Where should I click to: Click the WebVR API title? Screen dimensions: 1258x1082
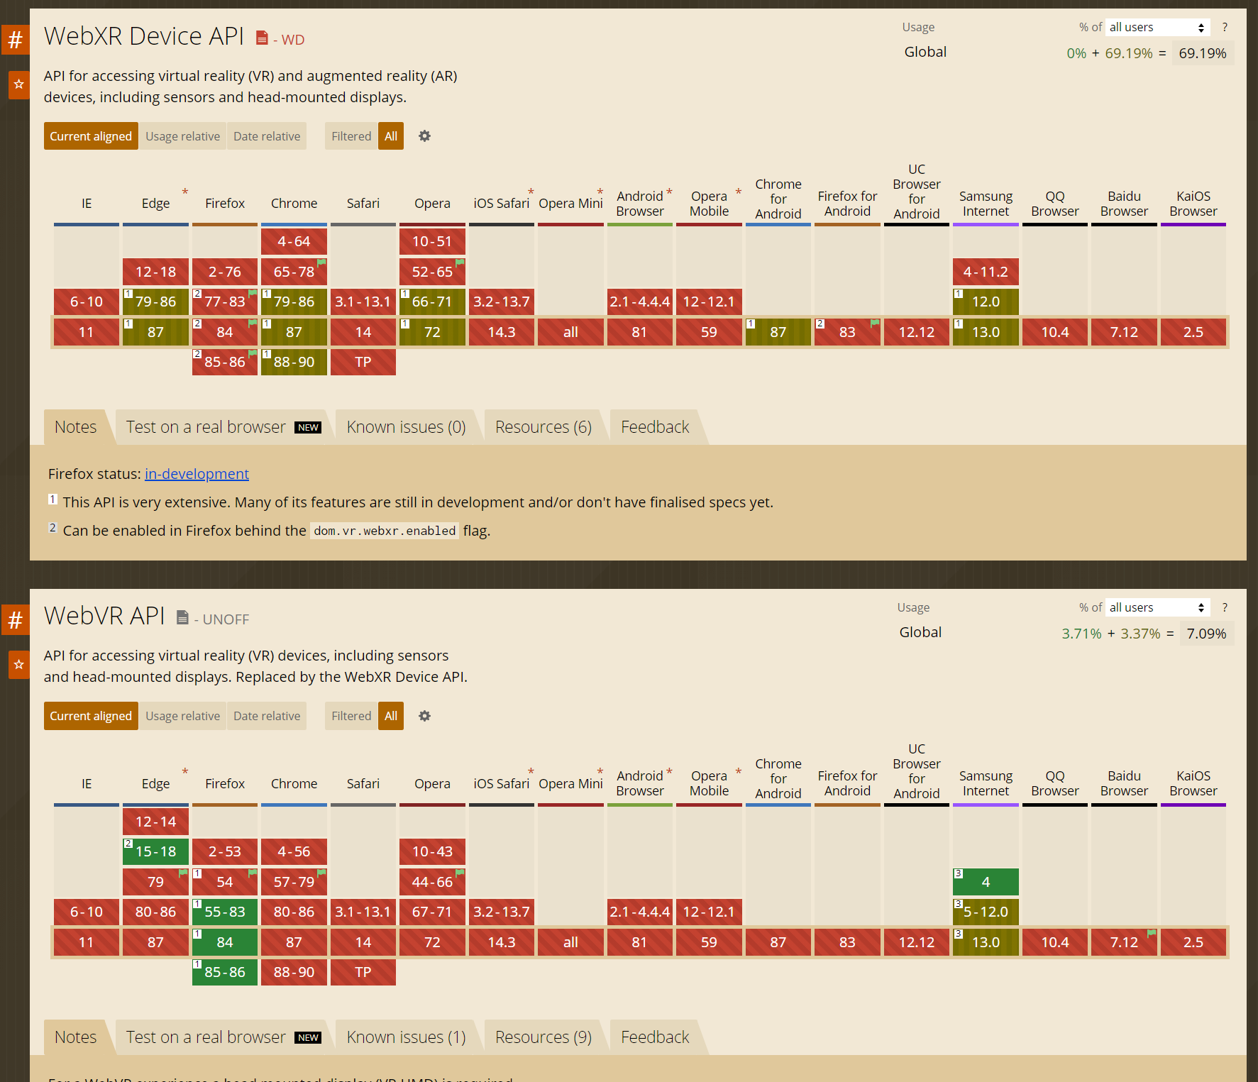tap(104, 616)
